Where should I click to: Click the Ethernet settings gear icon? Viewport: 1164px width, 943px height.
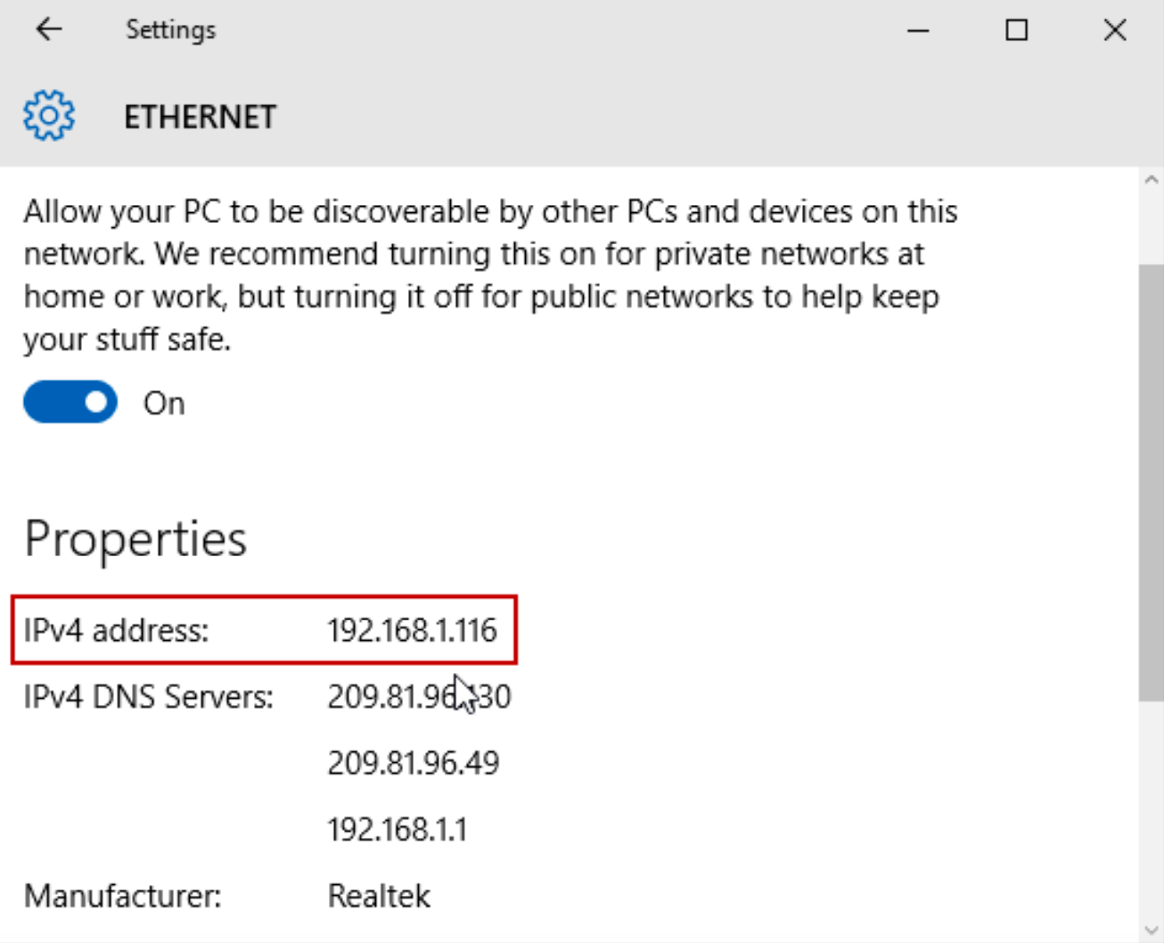click(49, 116)
